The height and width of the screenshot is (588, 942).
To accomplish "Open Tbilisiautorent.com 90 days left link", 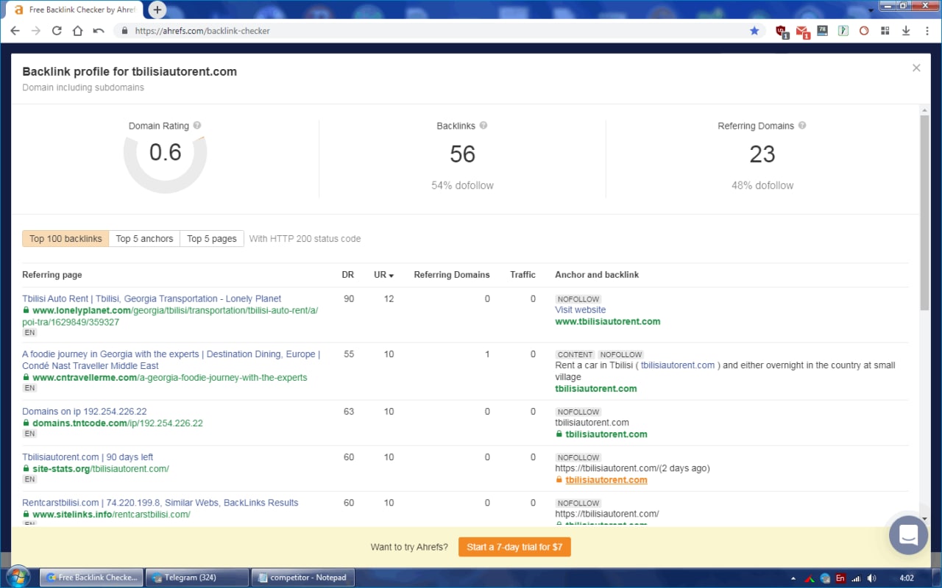I will (x=88, y=457).
